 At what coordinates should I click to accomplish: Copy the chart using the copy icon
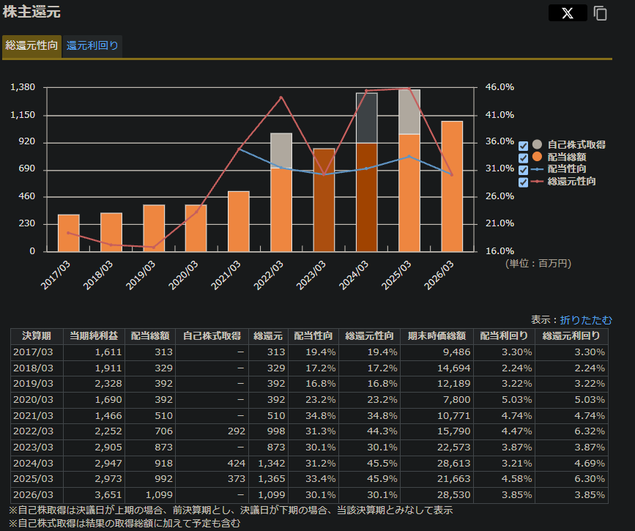[600, 13]
